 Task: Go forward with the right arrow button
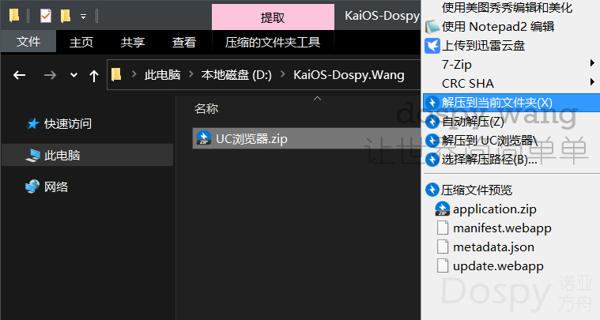click(x=50, y=75)
